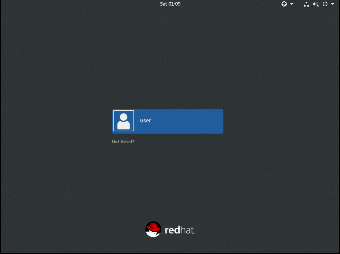Choose the 'user' account name

point(145,121)
